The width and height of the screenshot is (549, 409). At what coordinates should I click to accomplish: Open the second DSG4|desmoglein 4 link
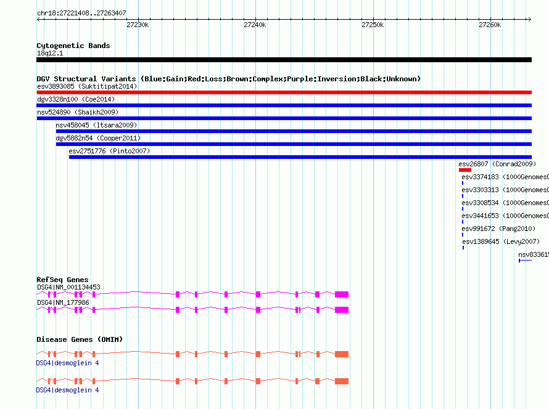pos(67,390)
